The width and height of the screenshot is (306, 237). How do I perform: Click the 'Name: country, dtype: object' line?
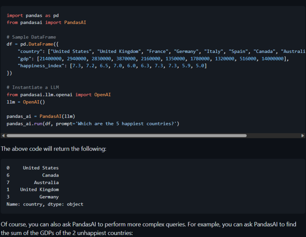45,204
